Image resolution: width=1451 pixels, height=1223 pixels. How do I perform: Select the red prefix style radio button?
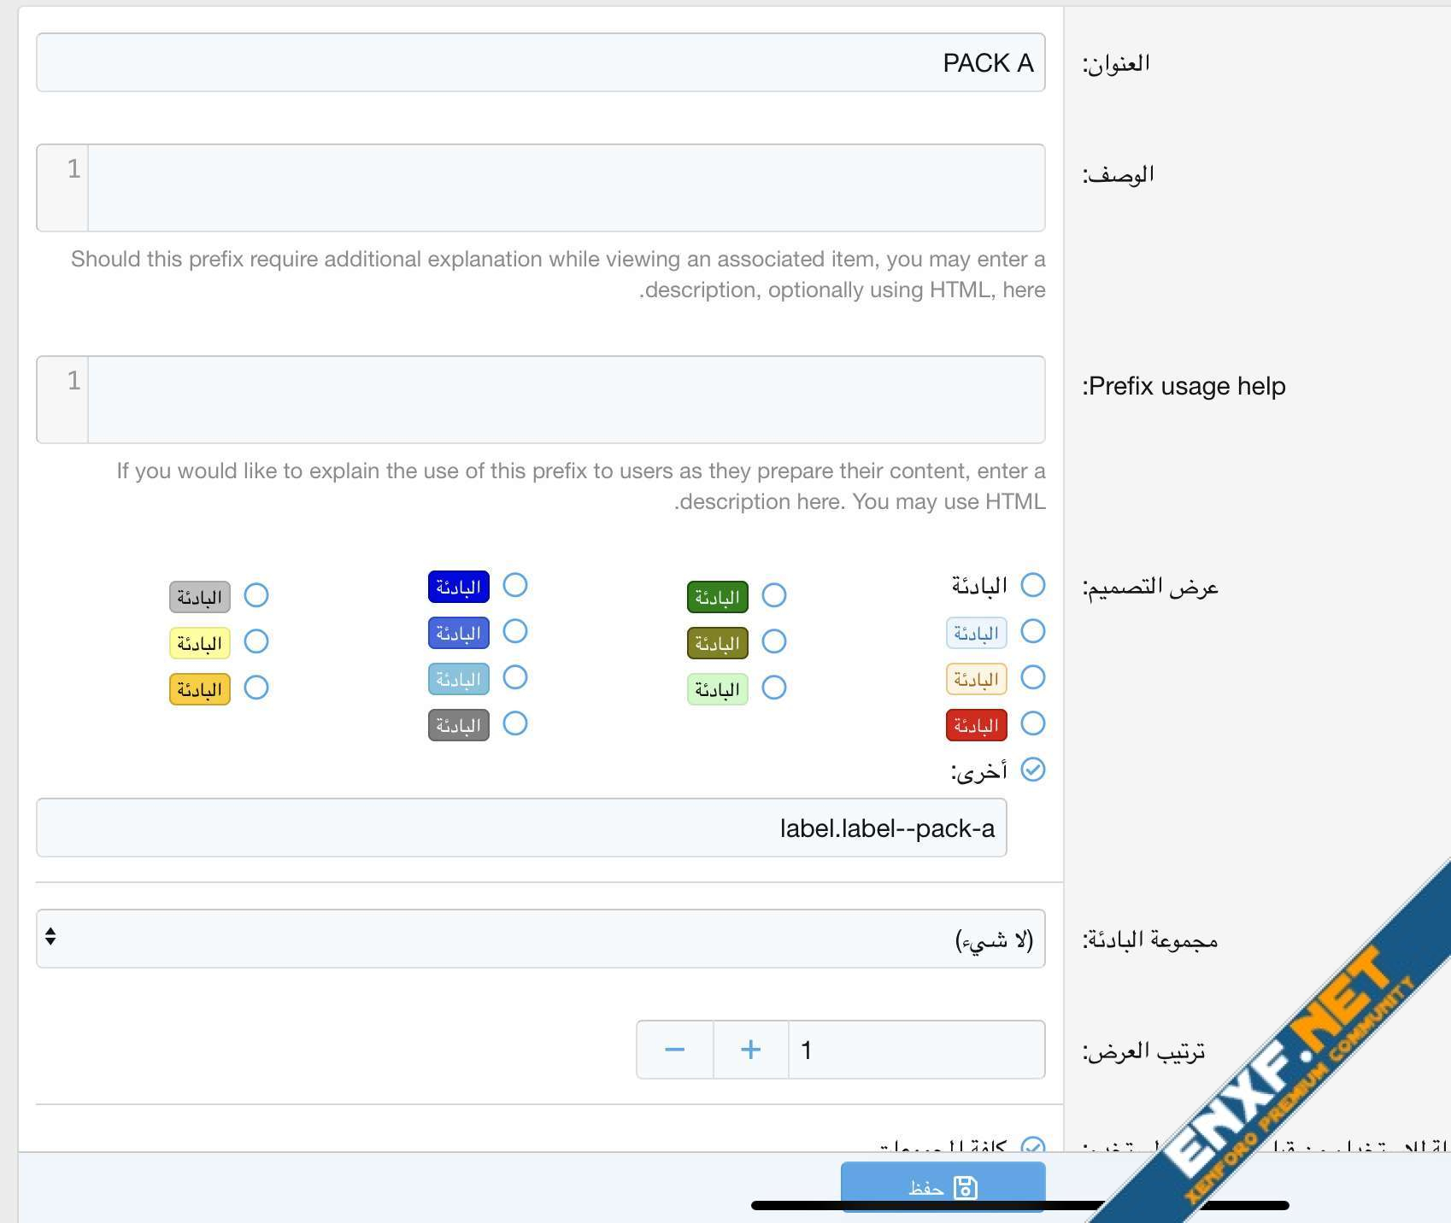[x=1032, y=723]
